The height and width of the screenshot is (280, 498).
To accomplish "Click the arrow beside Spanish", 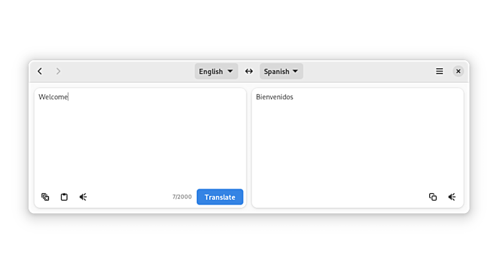I will click(x=295, y=71).
